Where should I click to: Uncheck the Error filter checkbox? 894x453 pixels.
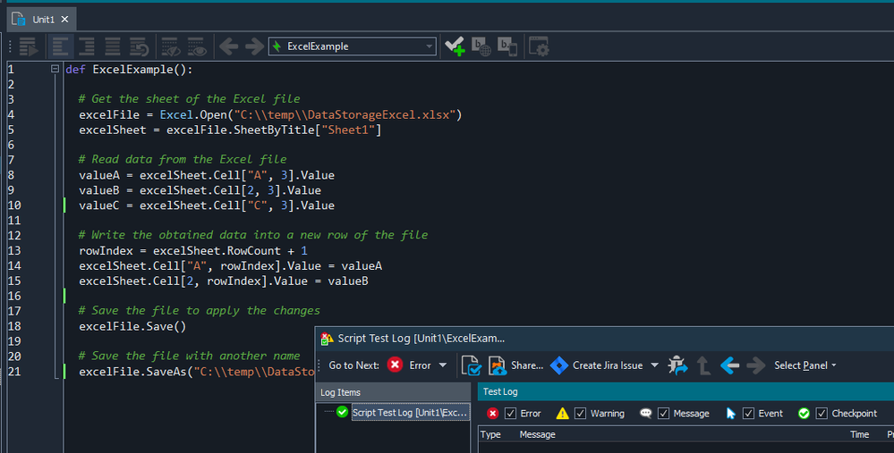pyautogui.click(x=511, y=414)
